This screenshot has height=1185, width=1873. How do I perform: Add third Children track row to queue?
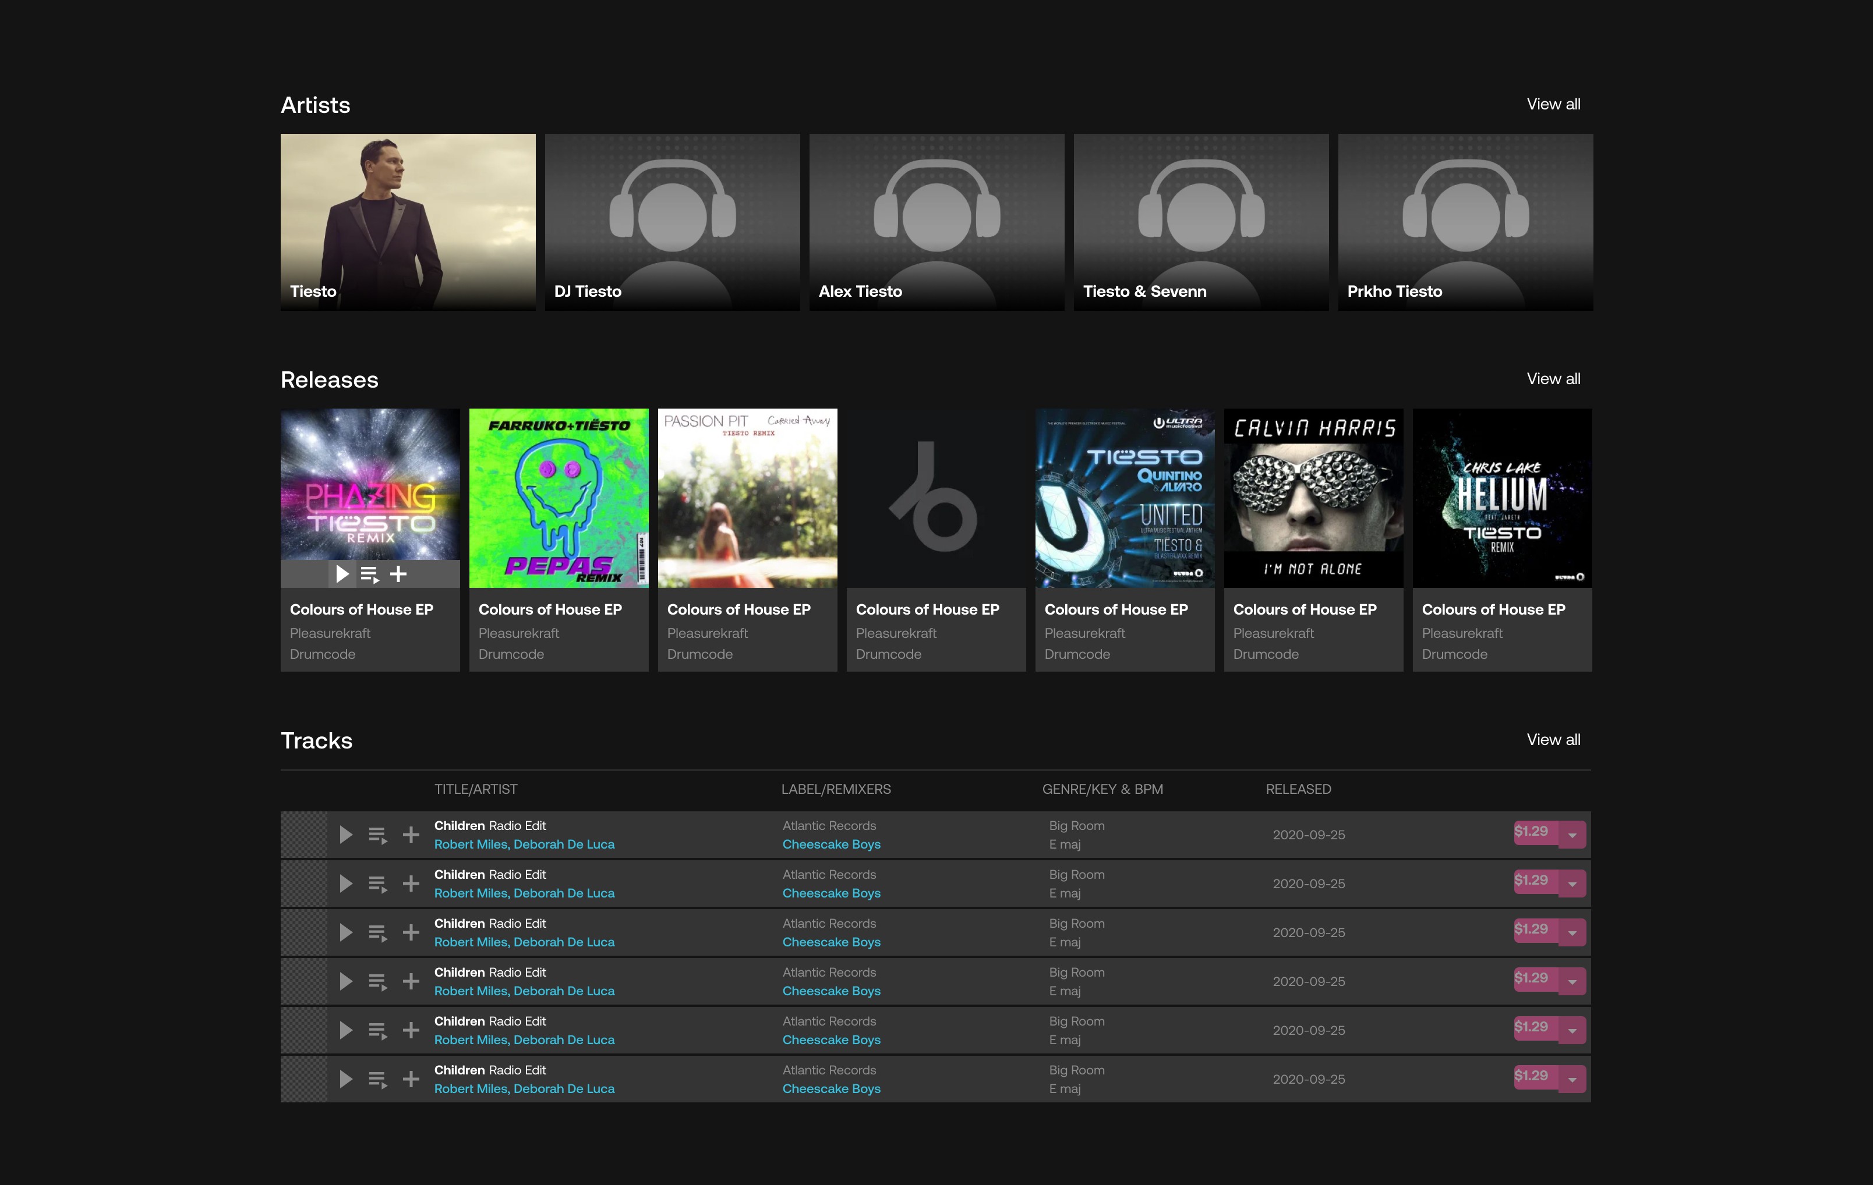[378, 933]
